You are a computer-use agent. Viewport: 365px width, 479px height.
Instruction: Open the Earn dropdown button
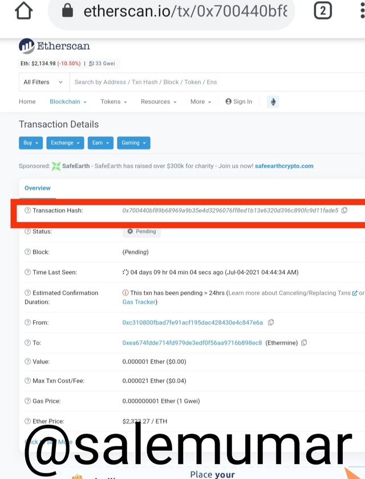pos(100,143)
